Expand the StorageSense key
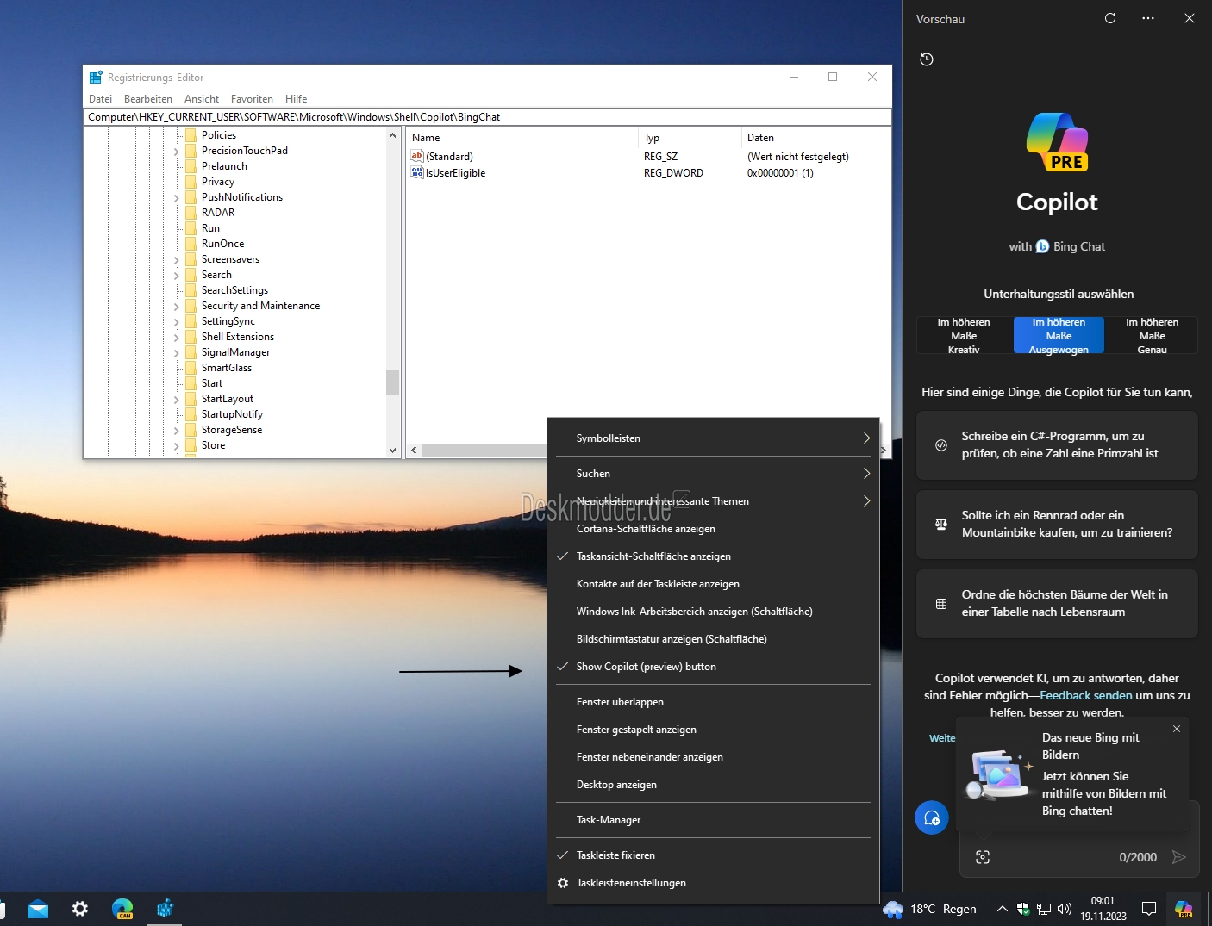This screenshot has height=926, width=1212. point(177,430)
